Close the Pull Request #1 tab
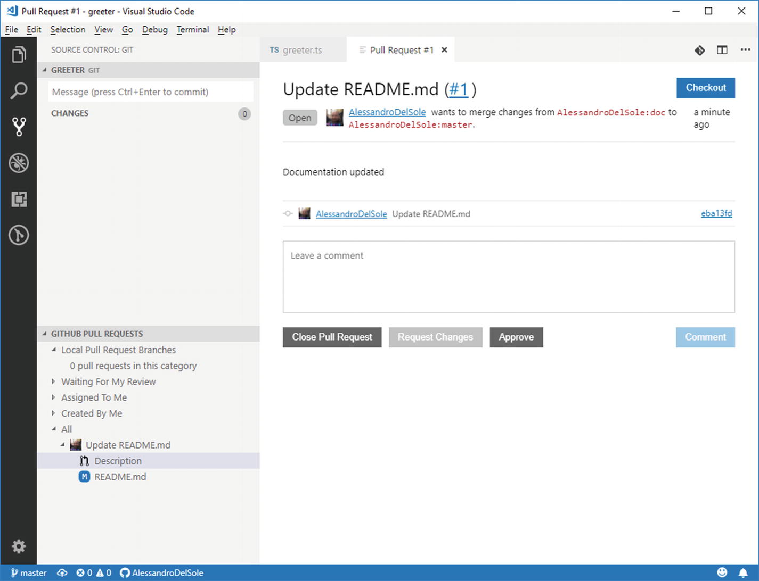The width and height of the screenshot is (759, 581). pyautogui.click(x=444, y=50)
